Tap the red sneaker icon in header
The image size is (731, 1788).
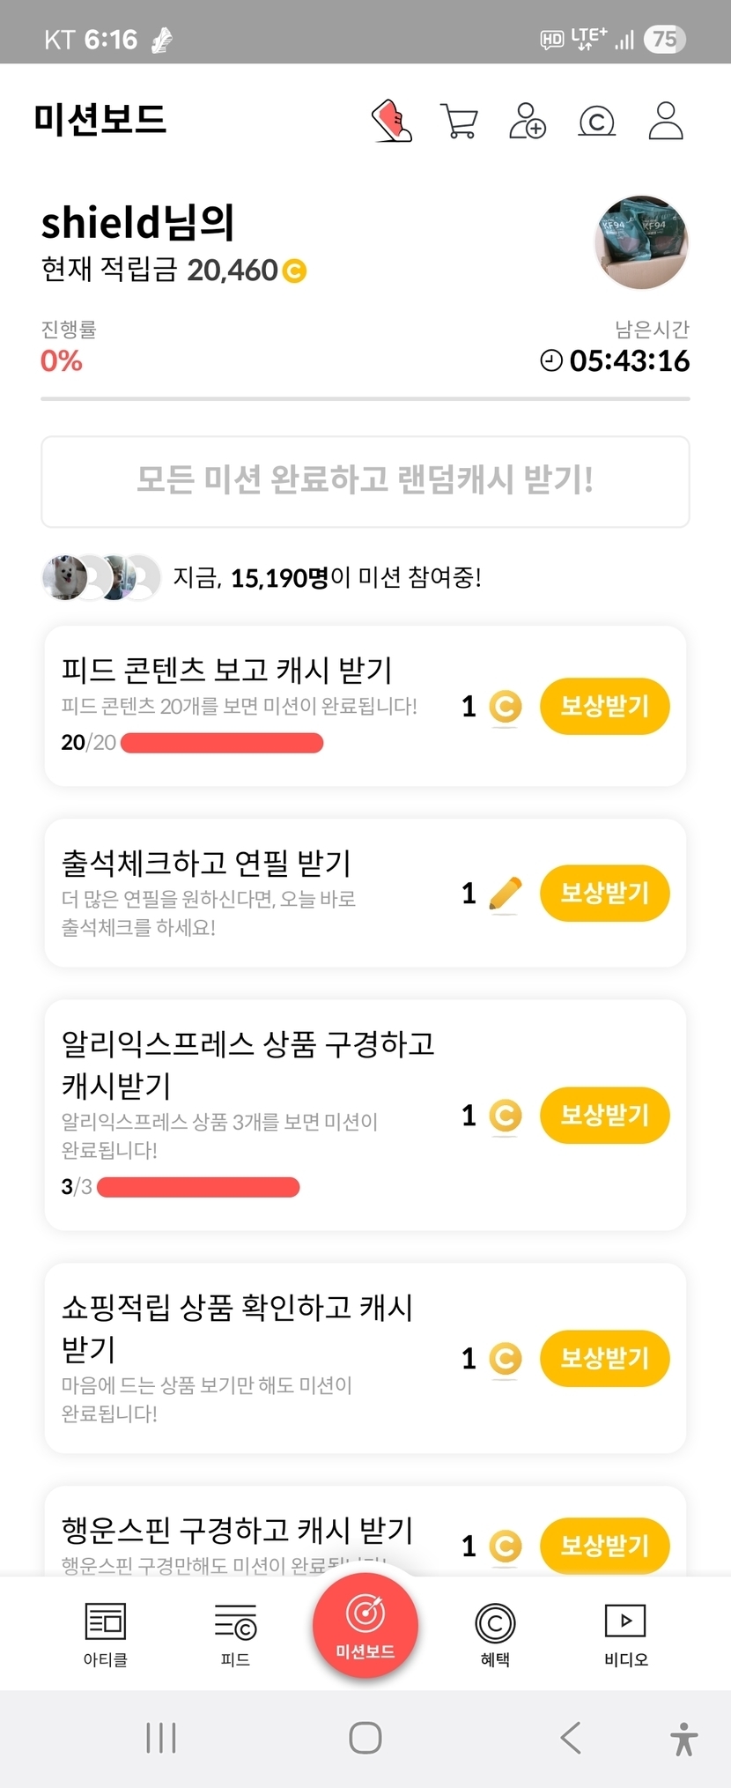pos(392,121)
